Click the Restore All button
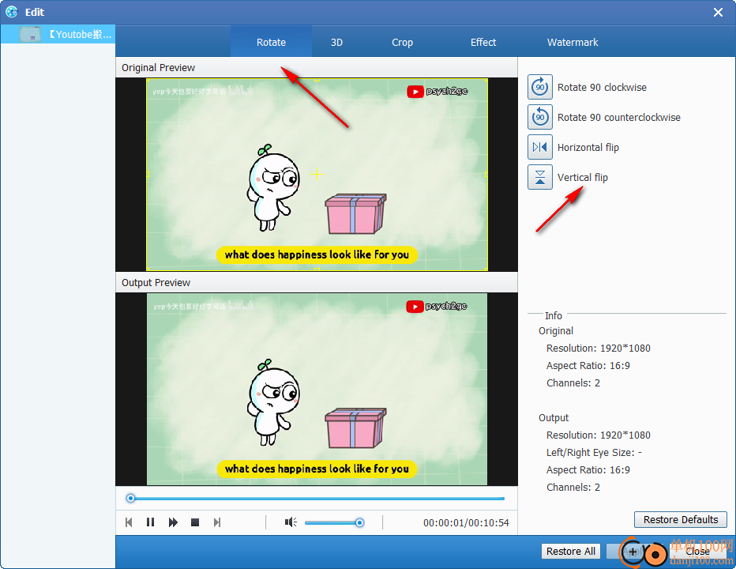The height and width of the screenshot is (569, 736). (x=571, y=552)
